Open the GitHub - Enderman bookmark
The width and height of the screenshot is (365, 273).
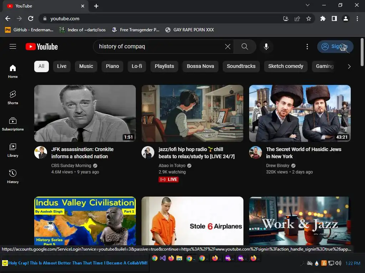point(29,30)
